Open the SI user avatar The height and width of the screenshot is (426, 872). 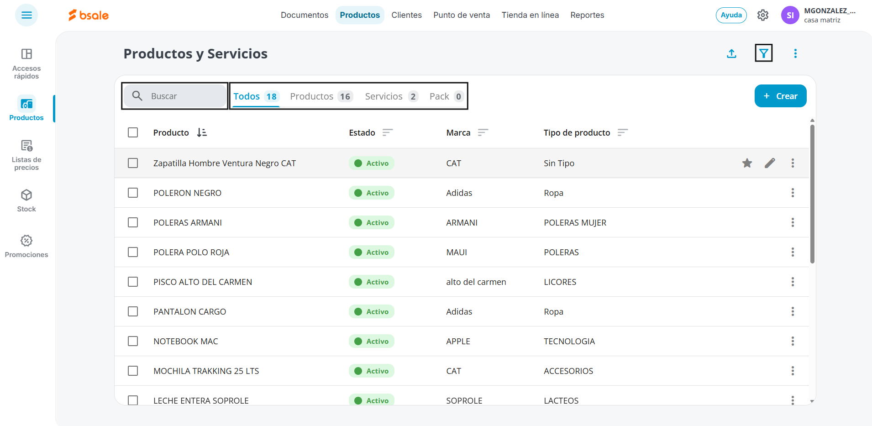pos(790,15)
